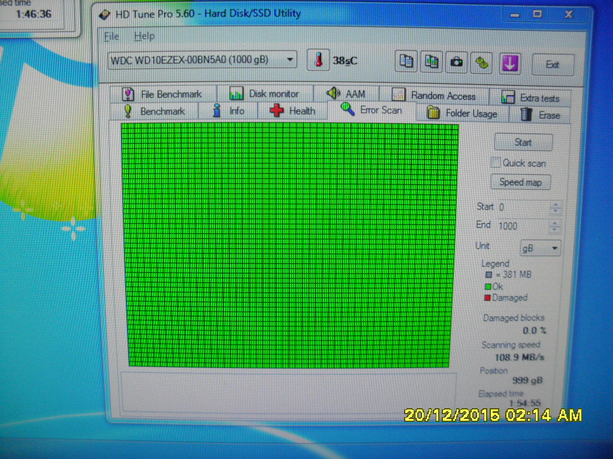Viewport: 613px width, 459px height.
Task: Click the Exit button
Action: coord(553,65)
